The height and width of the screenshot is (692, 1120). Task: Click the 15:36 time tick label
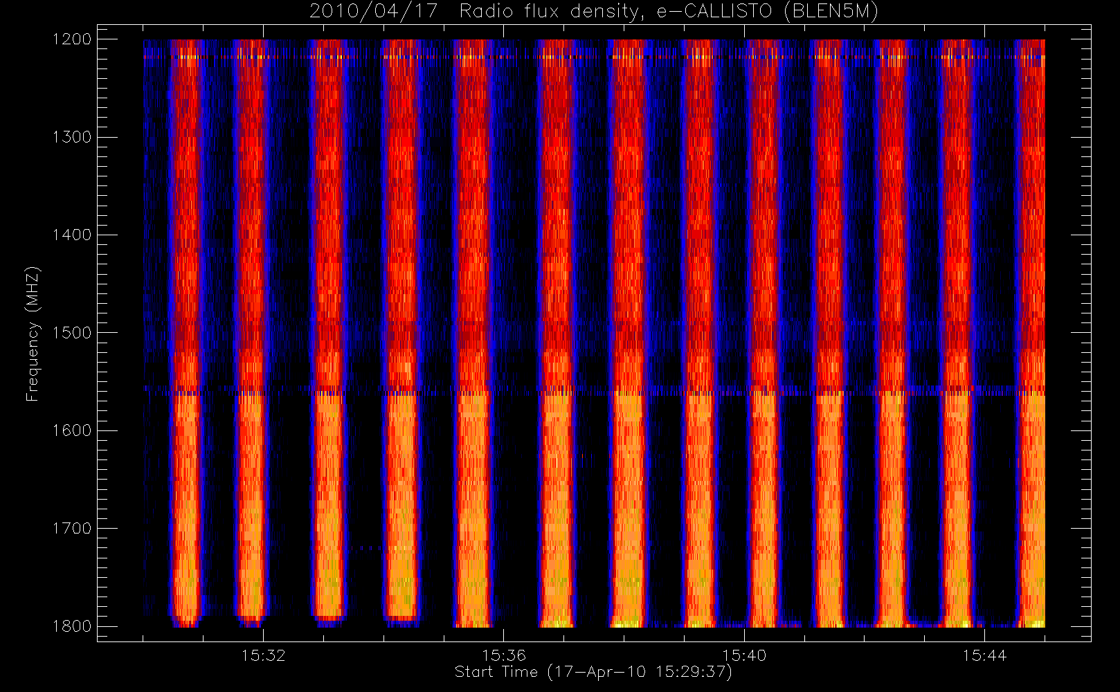coord(504,655)
